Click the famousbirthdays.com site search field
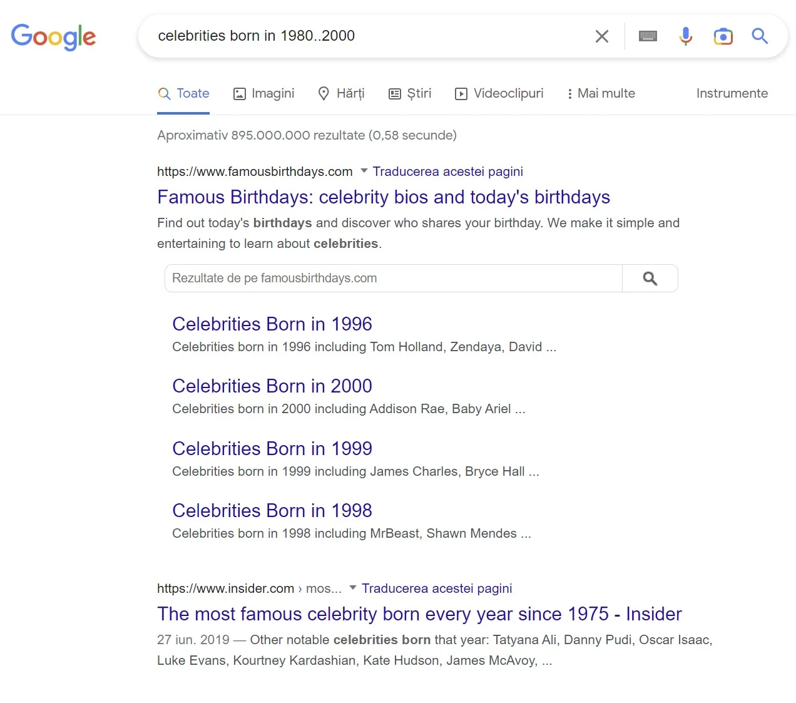Screen dimensions: 796x703 coord(394,279)
